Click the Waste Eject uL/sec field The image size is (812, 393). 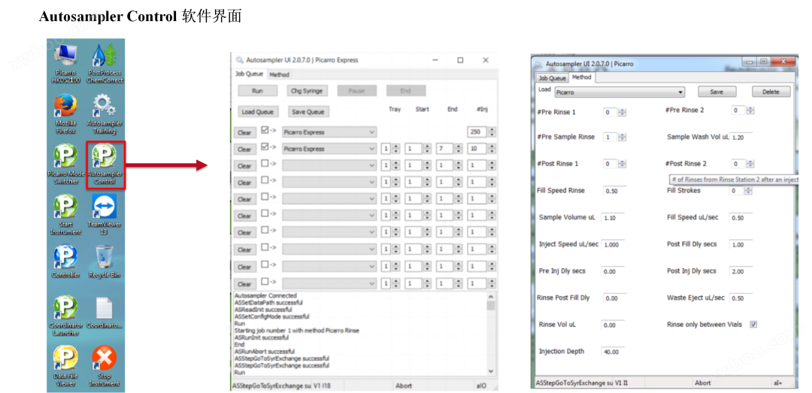[741, 298]
